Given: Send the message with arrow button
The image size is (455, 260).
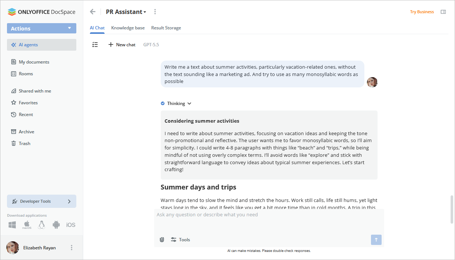Looking at the screenshot, I should [376, 240].
